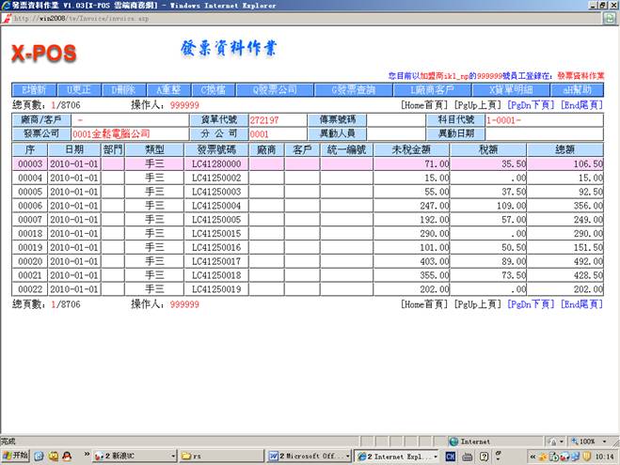Screen dimensions: 620x465
Task: Click the bottom PgDn下頁 link
Action: click(531, 304)
